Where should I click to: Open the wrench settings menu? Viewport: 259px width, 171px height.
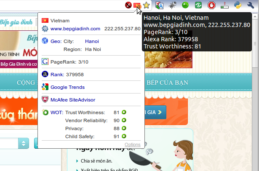tap(251, 5)
